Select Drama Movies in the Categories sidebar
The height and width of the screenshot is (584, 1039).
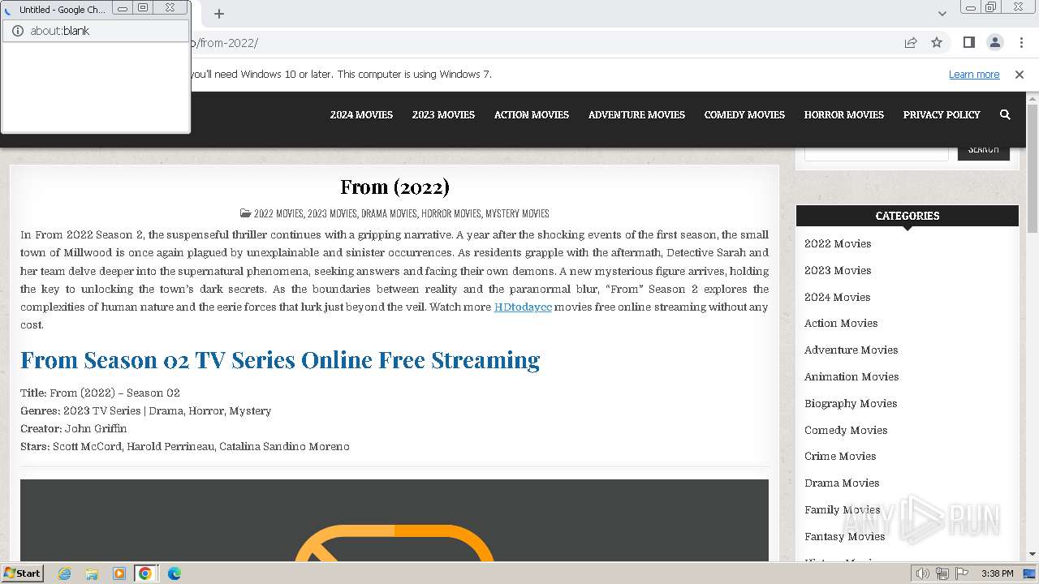tap(842, 483)
